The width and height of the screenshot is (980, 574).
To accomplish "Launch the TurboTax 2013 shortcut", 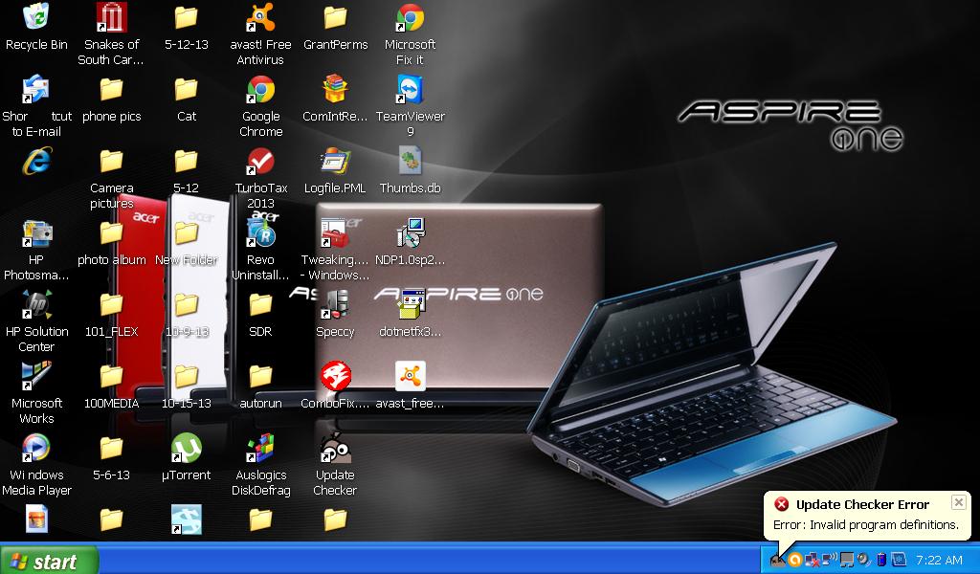I will coord(260,161).
